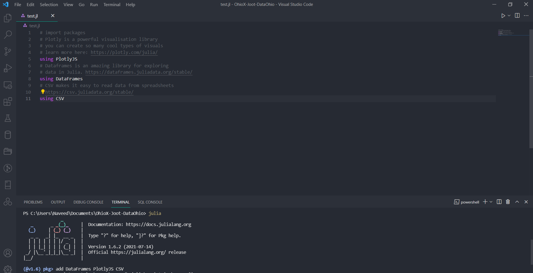Run the Julia file with play button
533x273 pixels.
click(x=503, y=16)
